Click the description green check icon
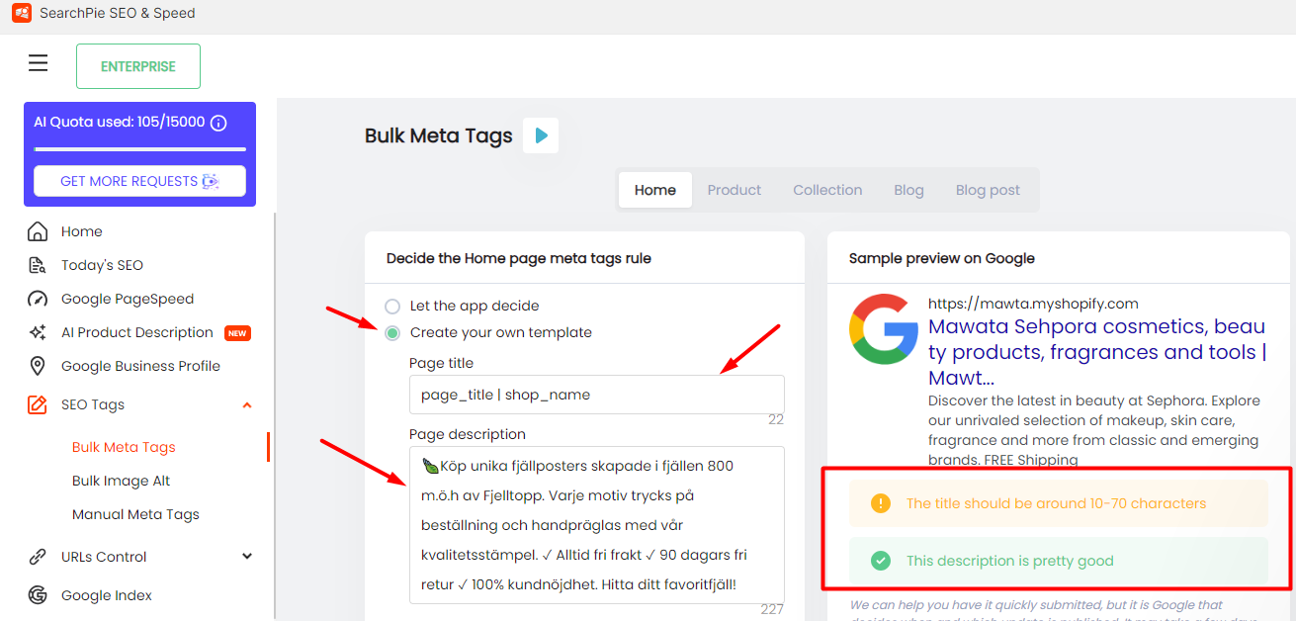1296x621 pixels. (x=880, y=561)
